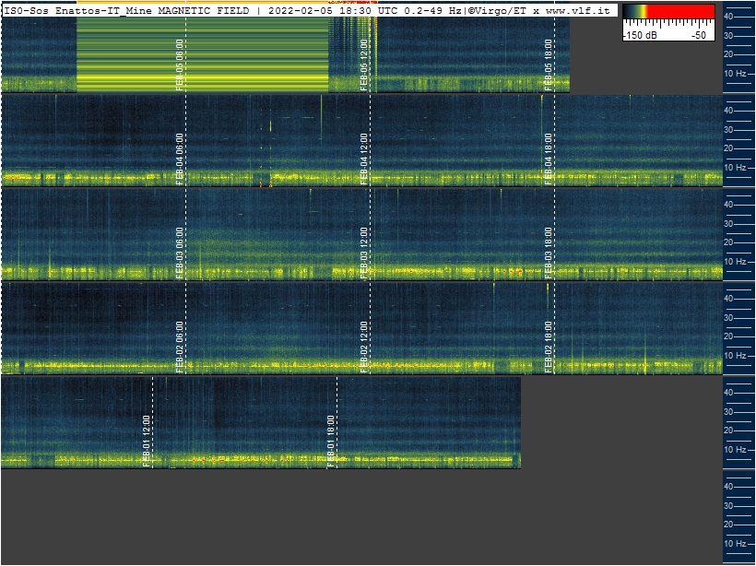Click the FEB-04 06:00 time marker
756x566 pixels.
[x=180, y=159]
